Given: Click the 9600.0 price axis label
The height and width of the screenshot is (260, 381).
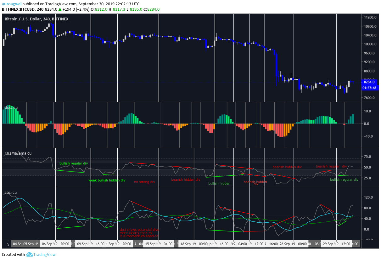Looking at the screenshot, I should (x=370, y=53).
